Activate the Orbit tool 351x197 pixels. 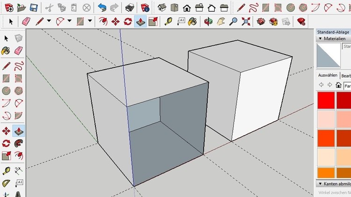point(208,22)
